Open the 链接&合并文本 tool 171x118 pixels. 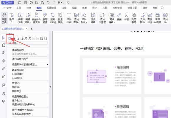pos(36,18)
